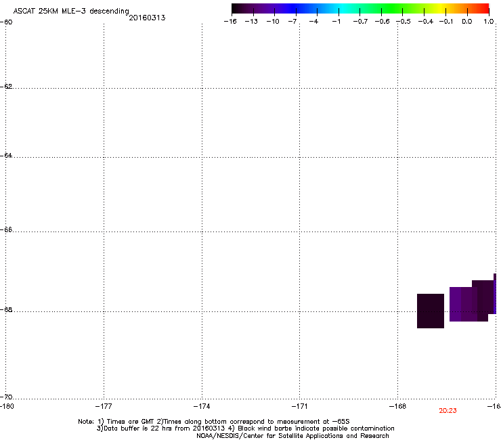
Task: Click the -0.1 color bar label
Action: click(446, 22)
